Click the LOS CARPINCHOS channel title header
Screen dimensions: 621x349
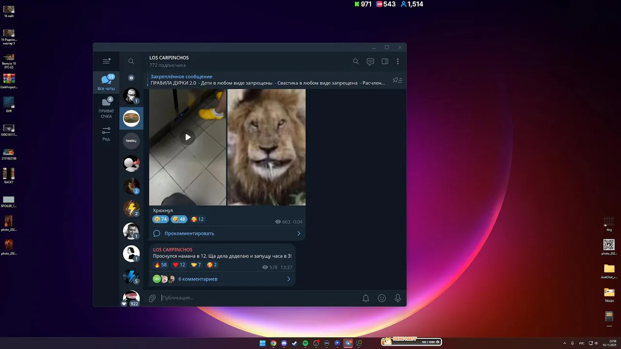(x=169, y=58)
